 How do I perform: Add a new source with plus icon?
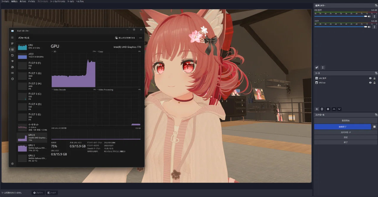pyautogui.click(x=317, y=109)
